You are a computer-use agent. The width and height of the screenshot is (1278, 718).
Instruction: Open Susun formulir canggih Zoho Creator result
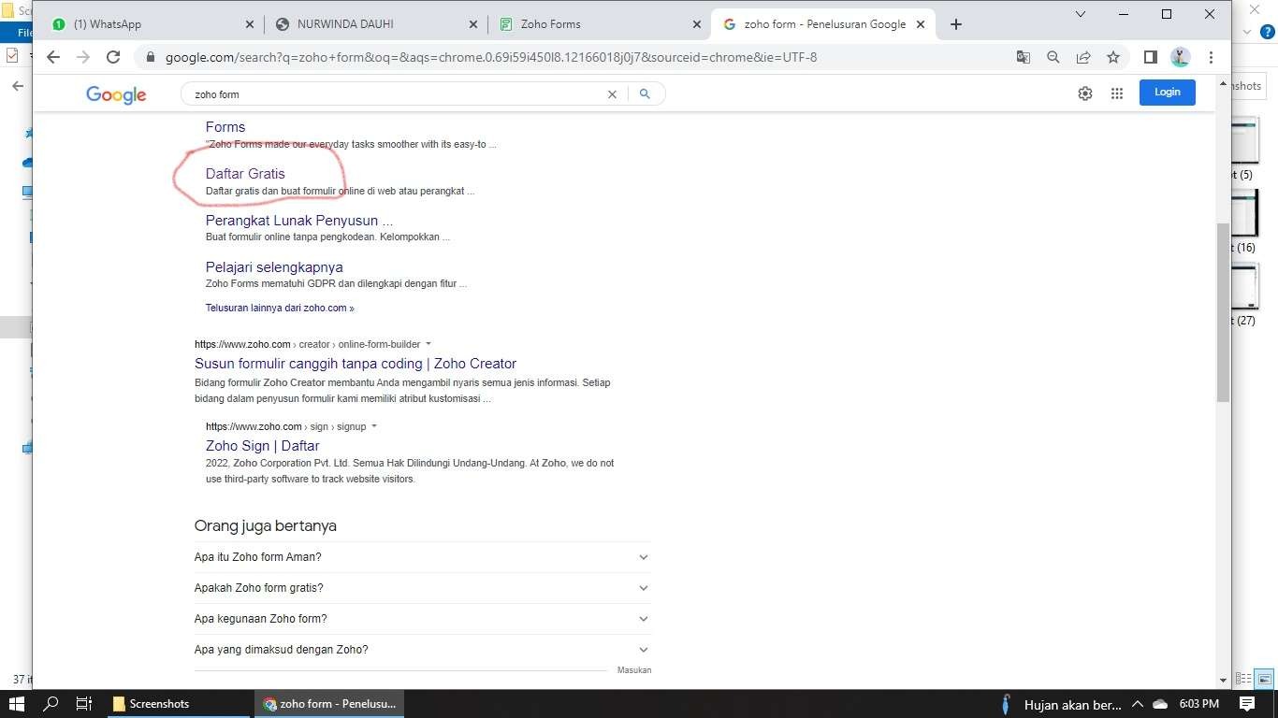(356, 364)
